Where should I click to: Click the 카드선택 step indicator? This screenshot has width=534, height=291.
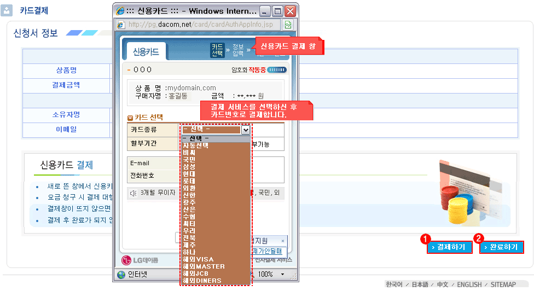(x=217, y=50)
